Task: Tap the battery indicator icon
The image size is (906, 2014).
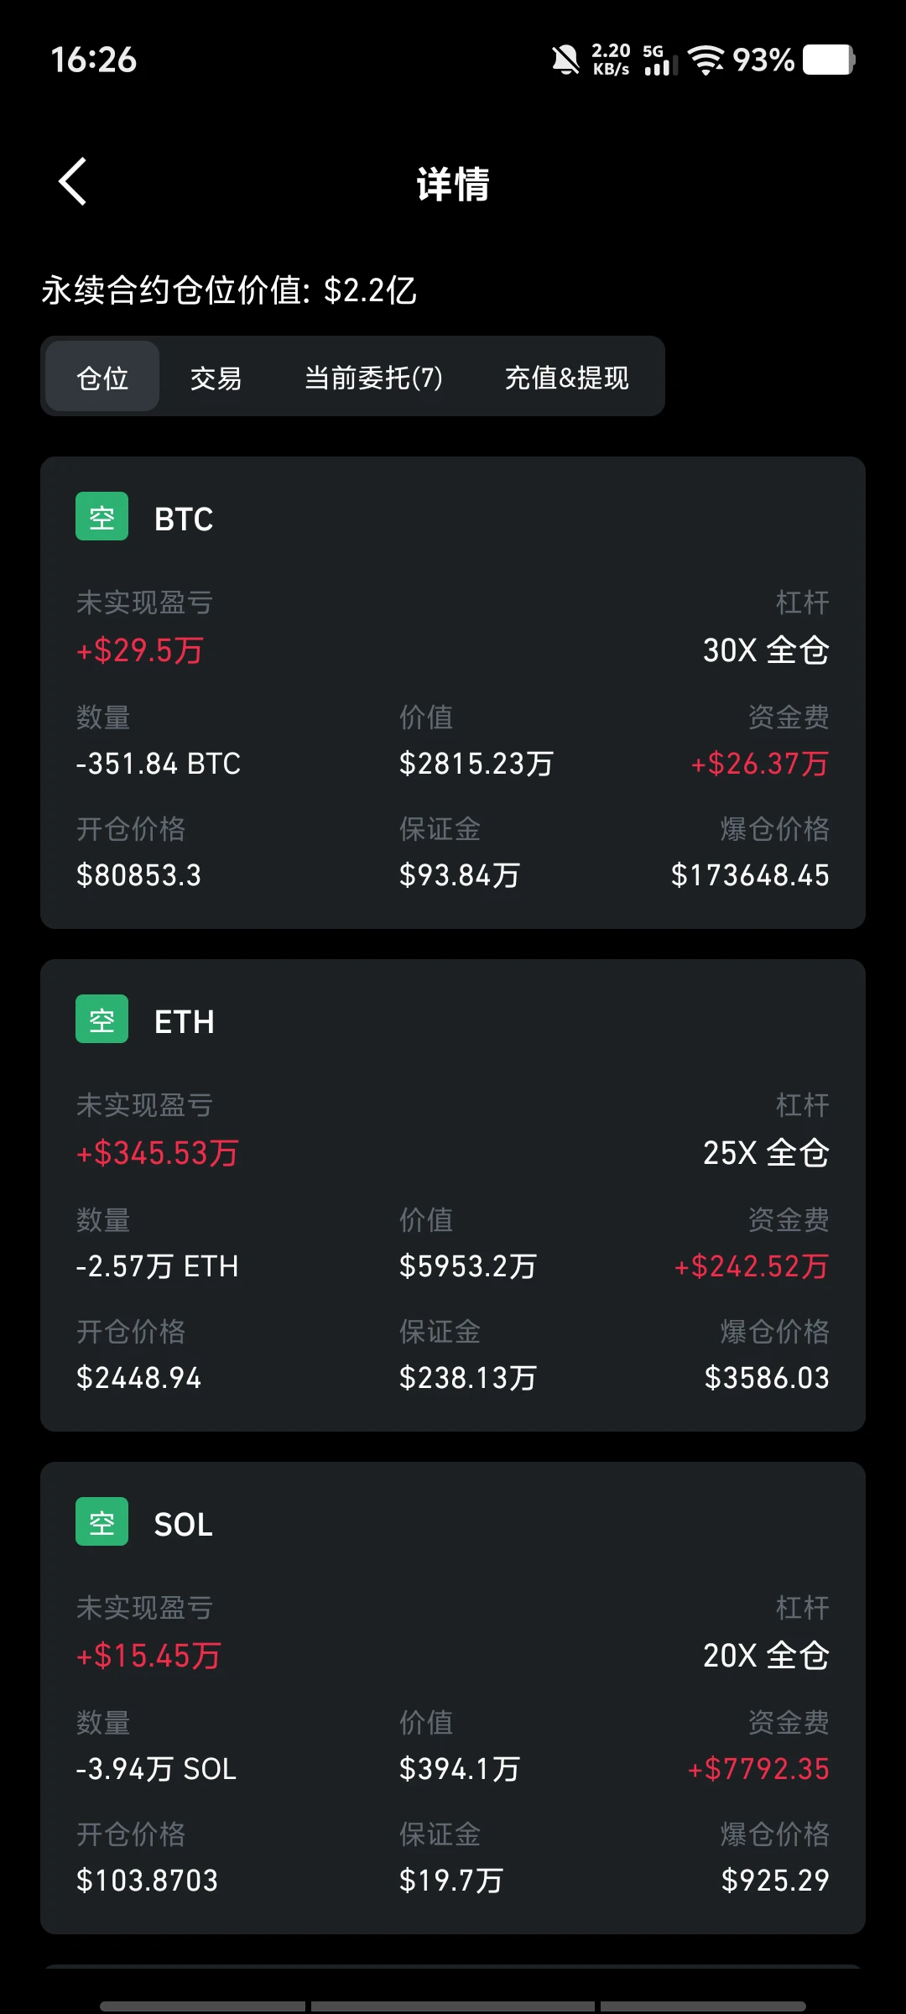Action: (829, 60)
